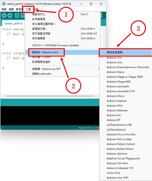
Task: Click the black console output area
Action: pos(50,116)
